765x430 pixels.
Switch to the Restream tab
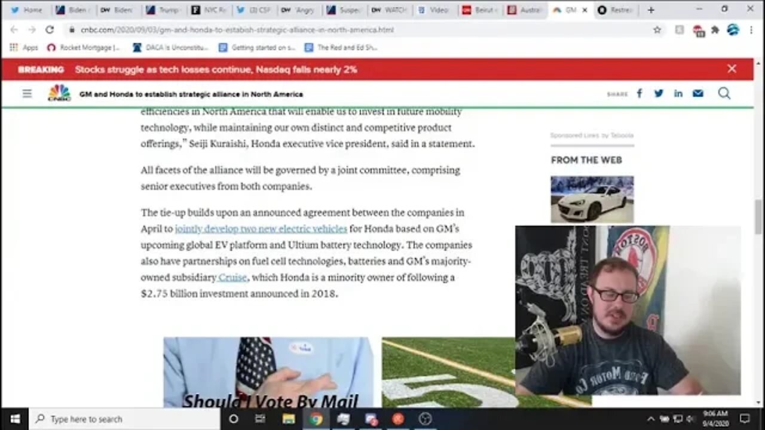tap(616, 10)
